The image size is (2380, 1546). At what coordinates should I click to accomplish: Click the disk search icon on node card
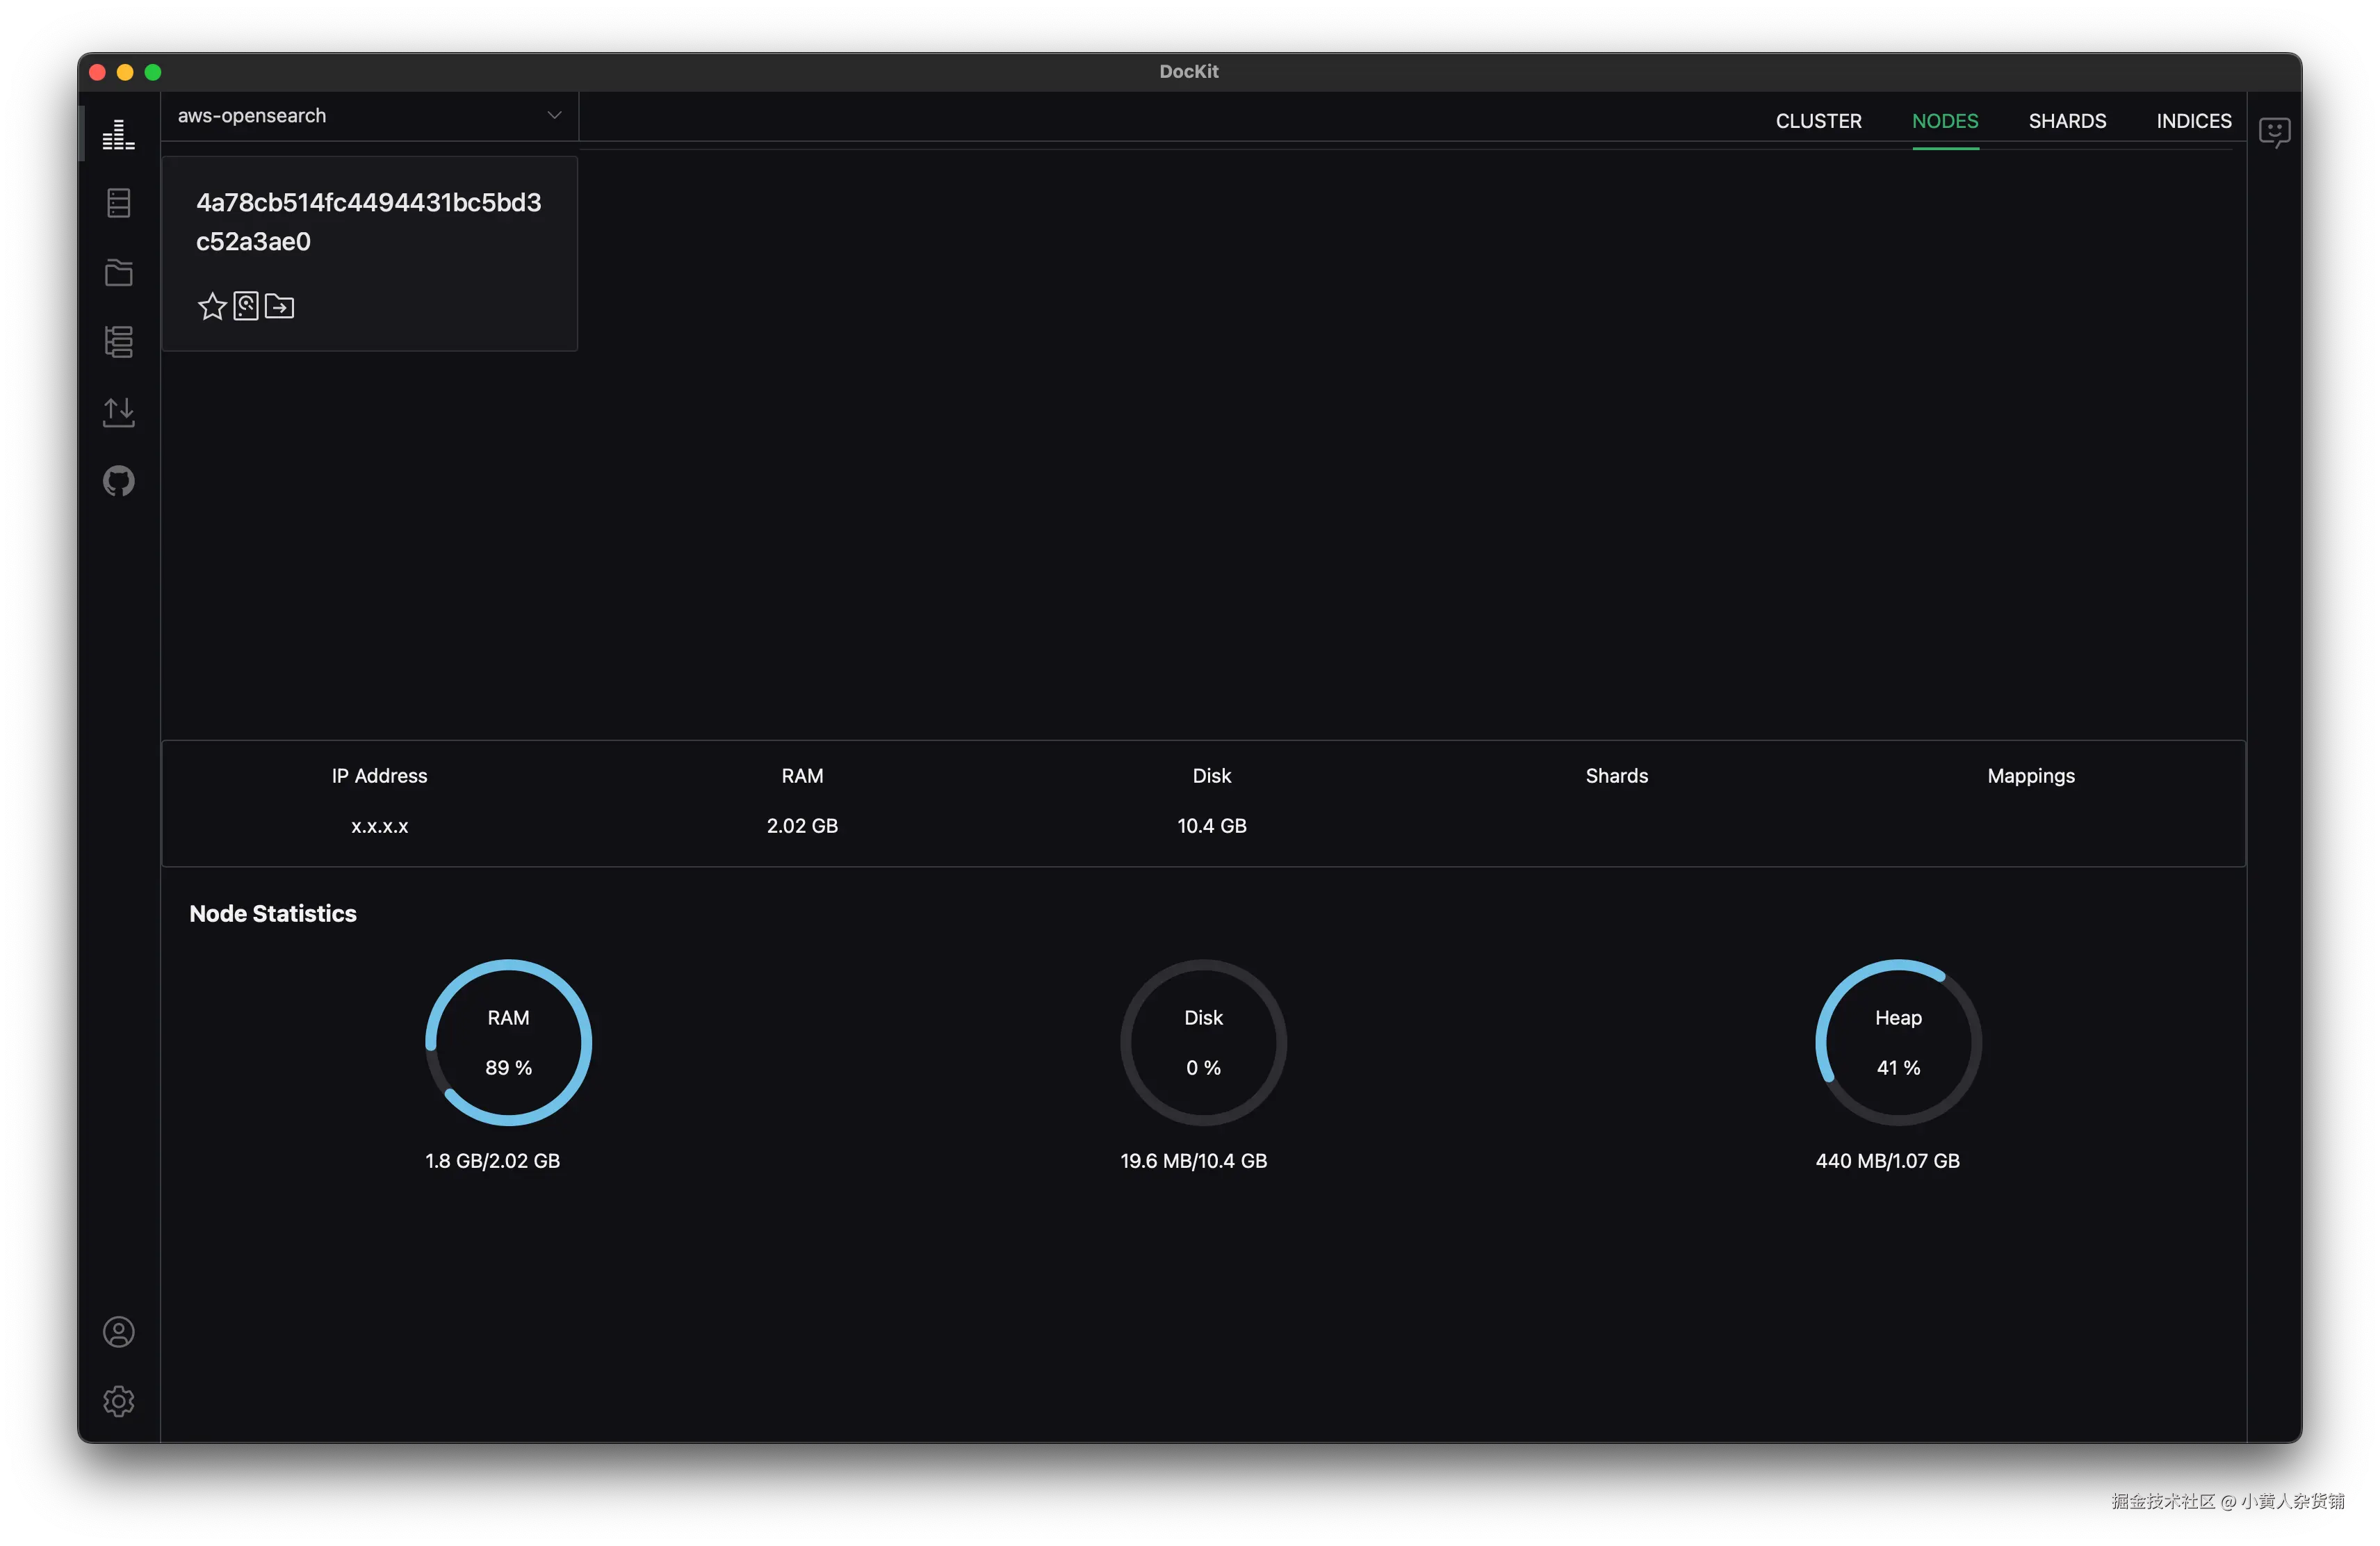[246, 306]
